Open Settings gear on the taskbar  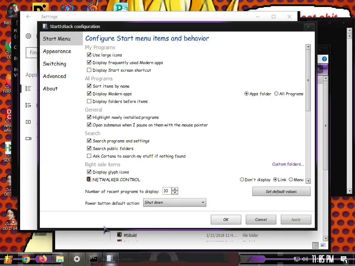(x=77, y=259)
